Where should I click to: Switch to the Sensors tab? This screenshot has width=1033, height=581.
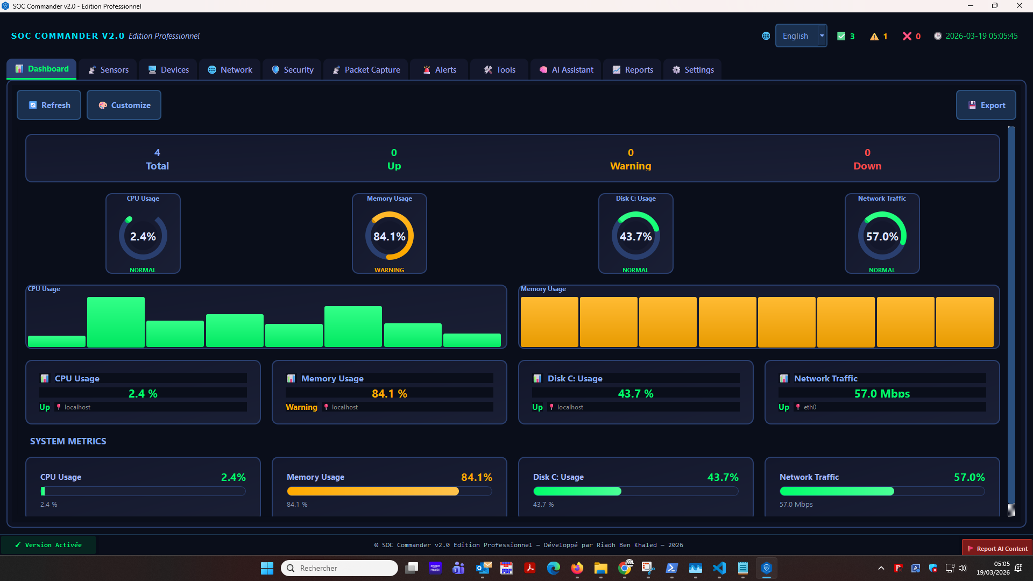pyautogui.click(x=108, y=70)
